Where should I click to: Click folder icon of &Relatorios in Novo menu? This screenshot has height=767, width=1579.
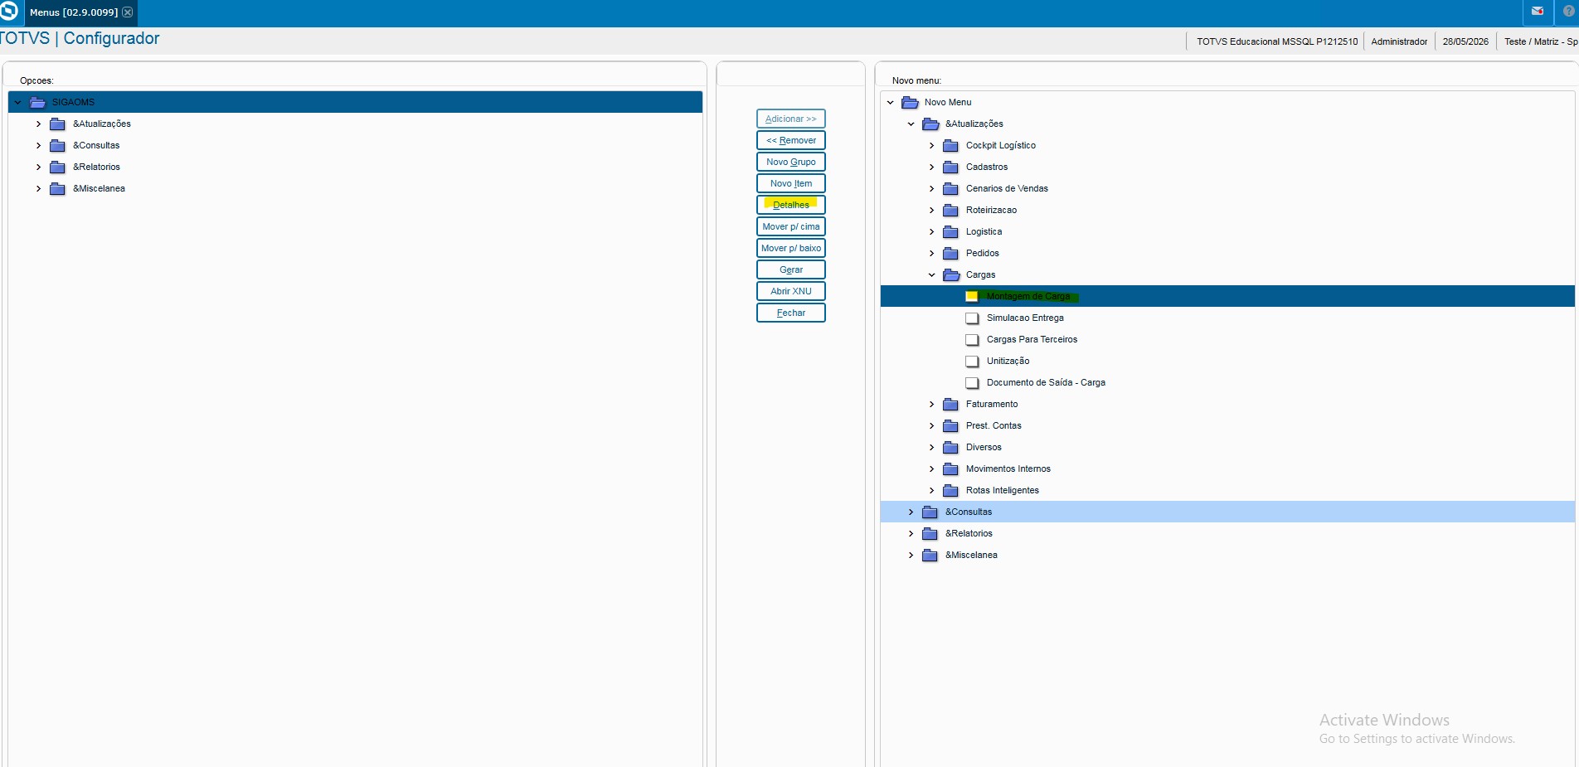pos(930,533)
